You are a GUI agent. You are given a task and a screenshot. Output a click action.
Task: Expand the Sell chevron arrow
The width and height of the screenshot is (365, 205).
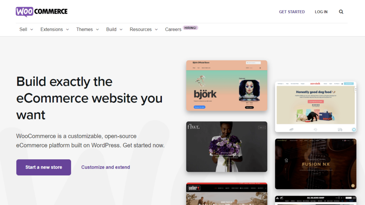tap(32, 30)
